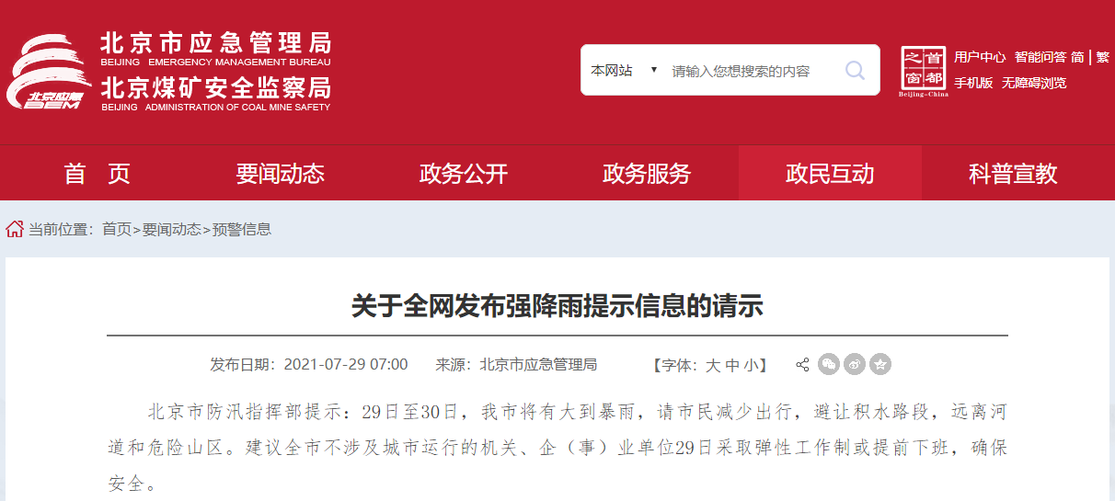1115x501 pixels.
Task: Share to QQ Zone star icon
Action: [880, 365]
